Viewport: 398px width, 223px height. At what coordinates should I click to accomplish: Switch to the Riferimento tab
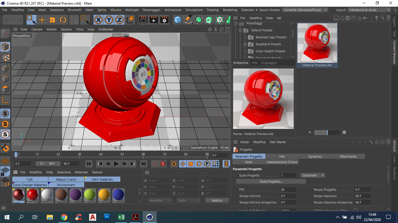coord(348,157)
